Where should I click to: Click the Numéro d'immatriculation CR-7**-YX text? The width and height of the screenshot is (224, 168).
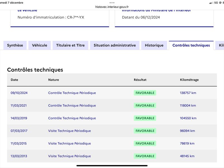point(51,17)
